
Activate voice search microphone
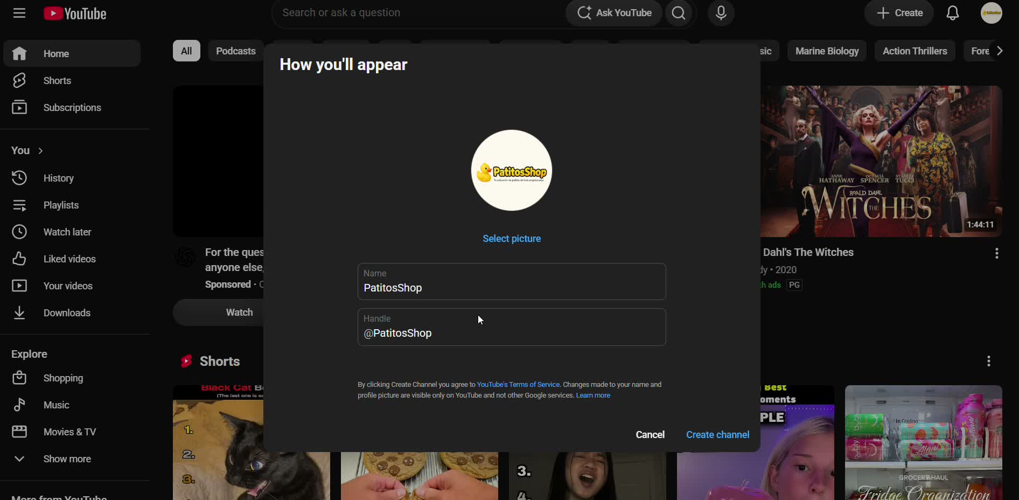click(721, 13)
